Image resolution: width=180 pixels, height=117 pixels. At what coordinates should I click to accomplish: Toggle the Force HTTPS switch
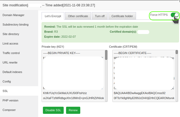[x=174, y=15]
